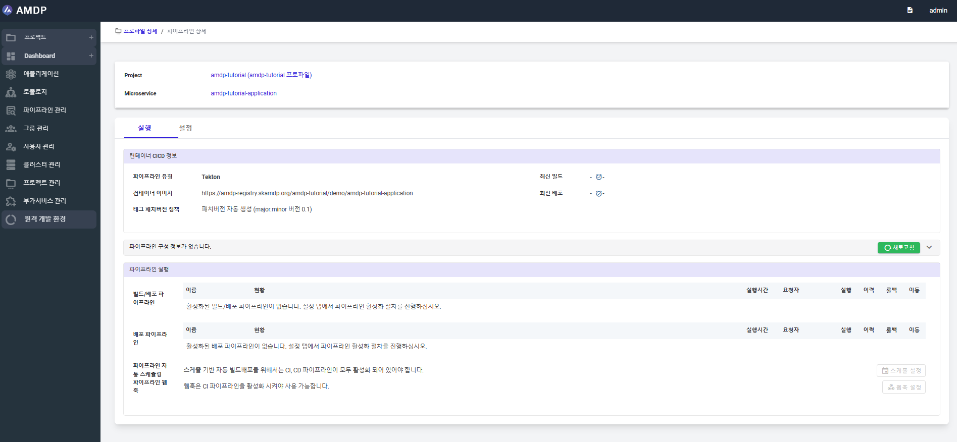Open the 애플리케이션 gear-flower icon
Screen dimensions: 957x442
pos(11,74)
